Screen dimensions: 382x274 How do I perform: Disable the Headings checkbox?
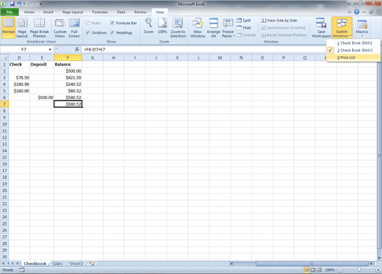pos(112,32)
